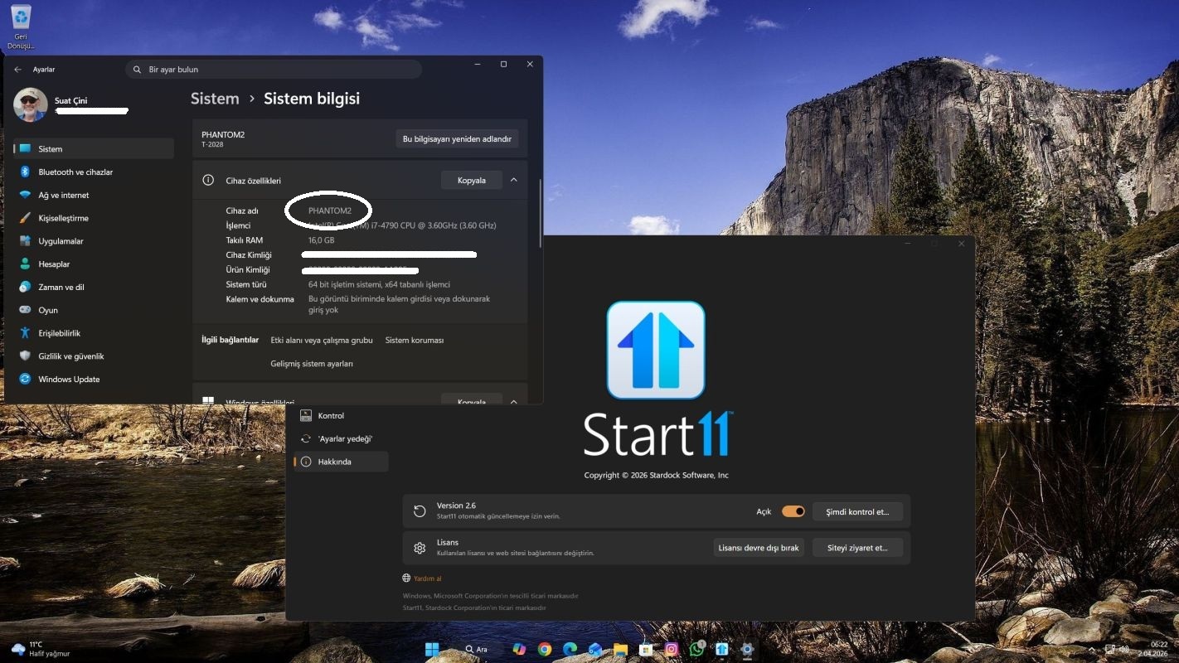Open the Recycle Bin on desktop
This screenshot has width=1179, height=663.
(x=21, y=20)
